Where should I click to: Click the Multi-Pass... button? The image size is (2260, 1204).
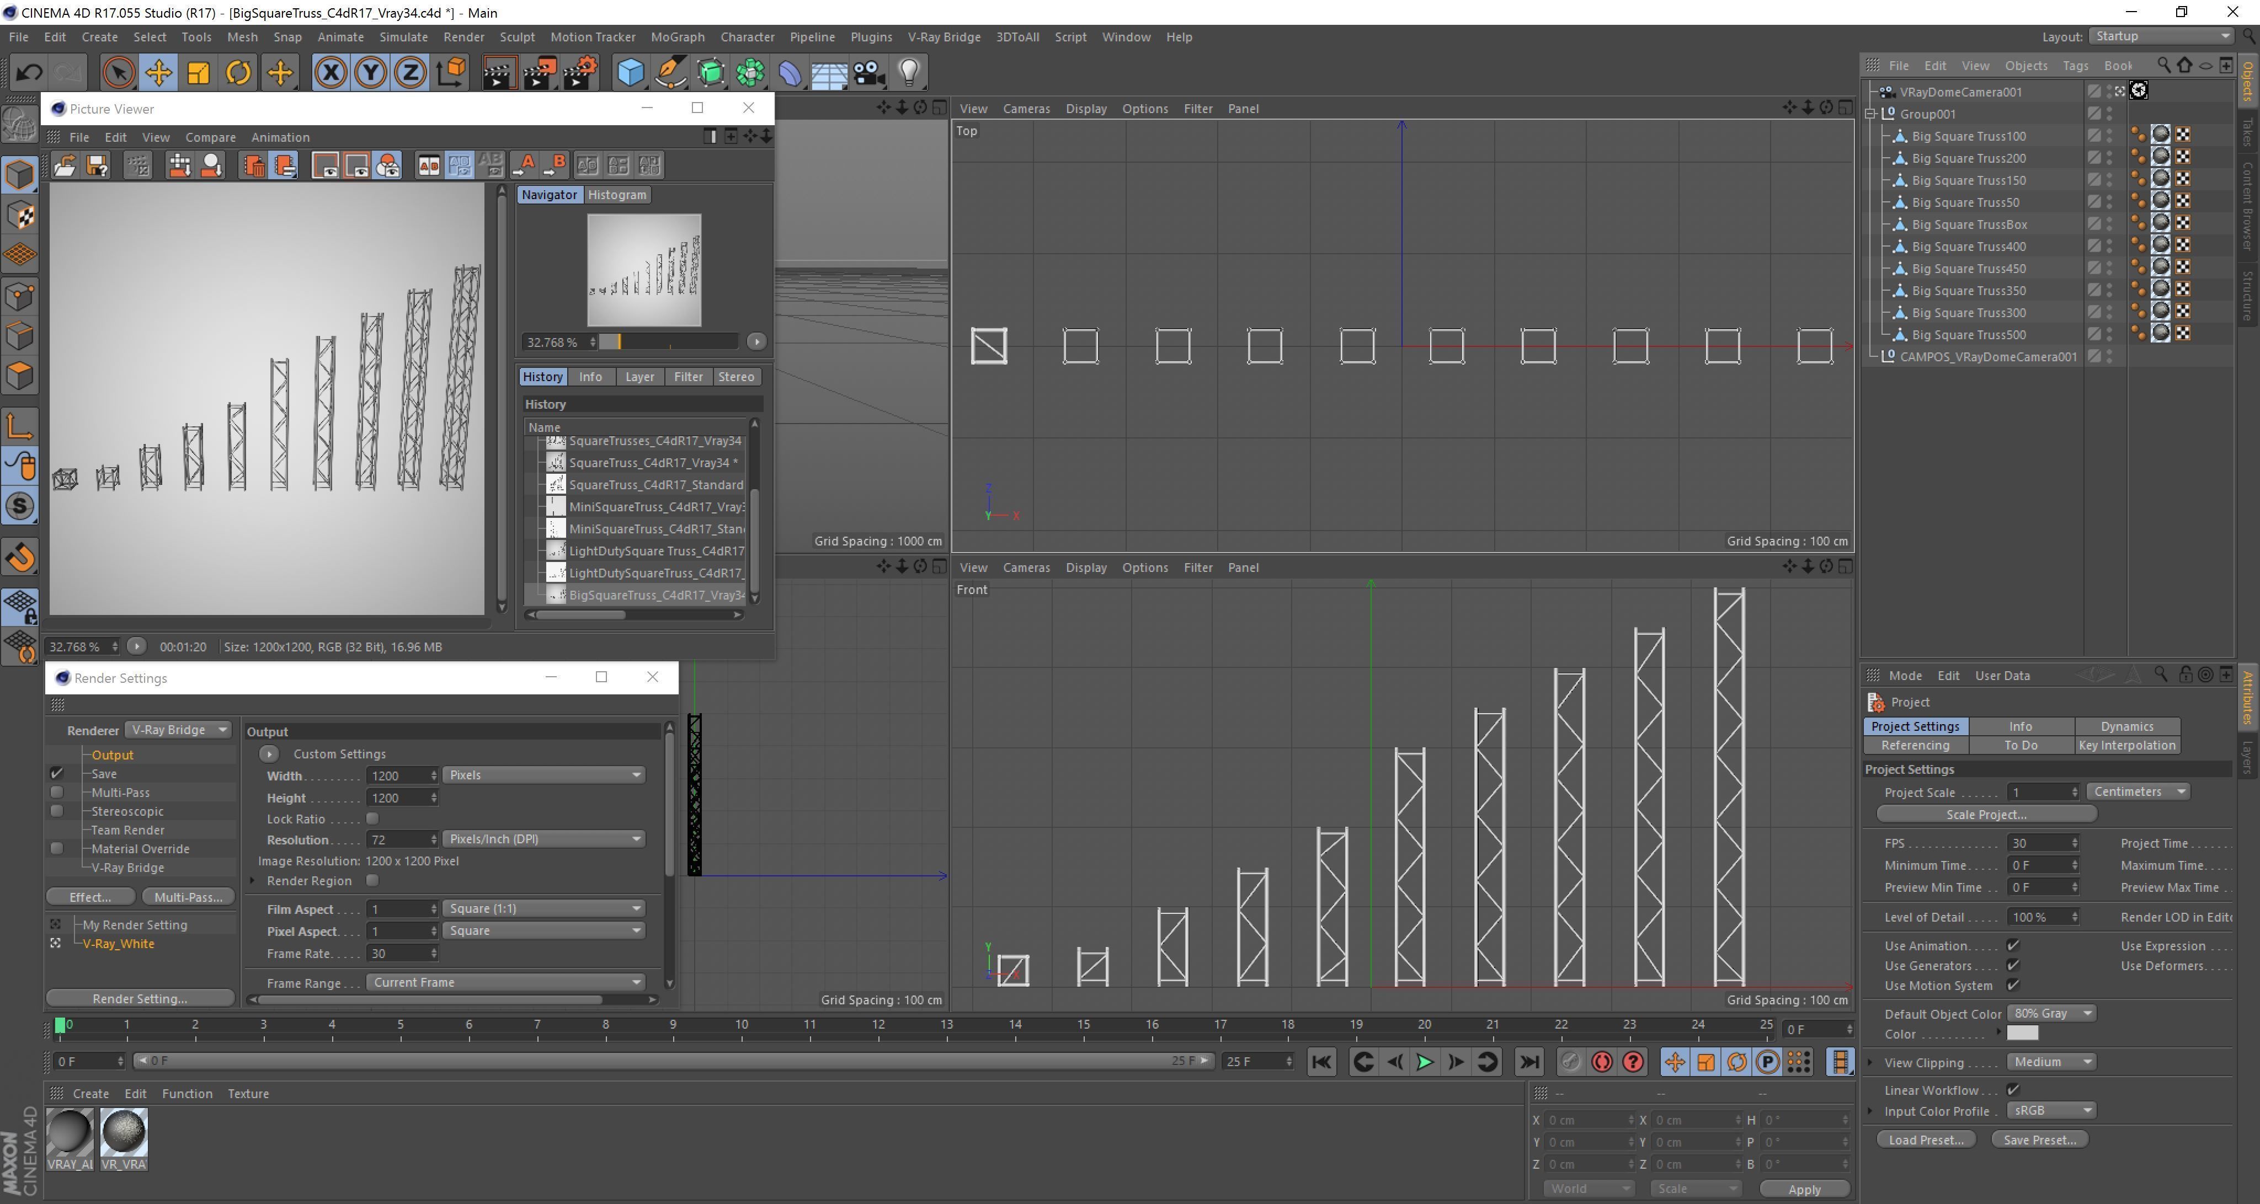click(188, 897)
